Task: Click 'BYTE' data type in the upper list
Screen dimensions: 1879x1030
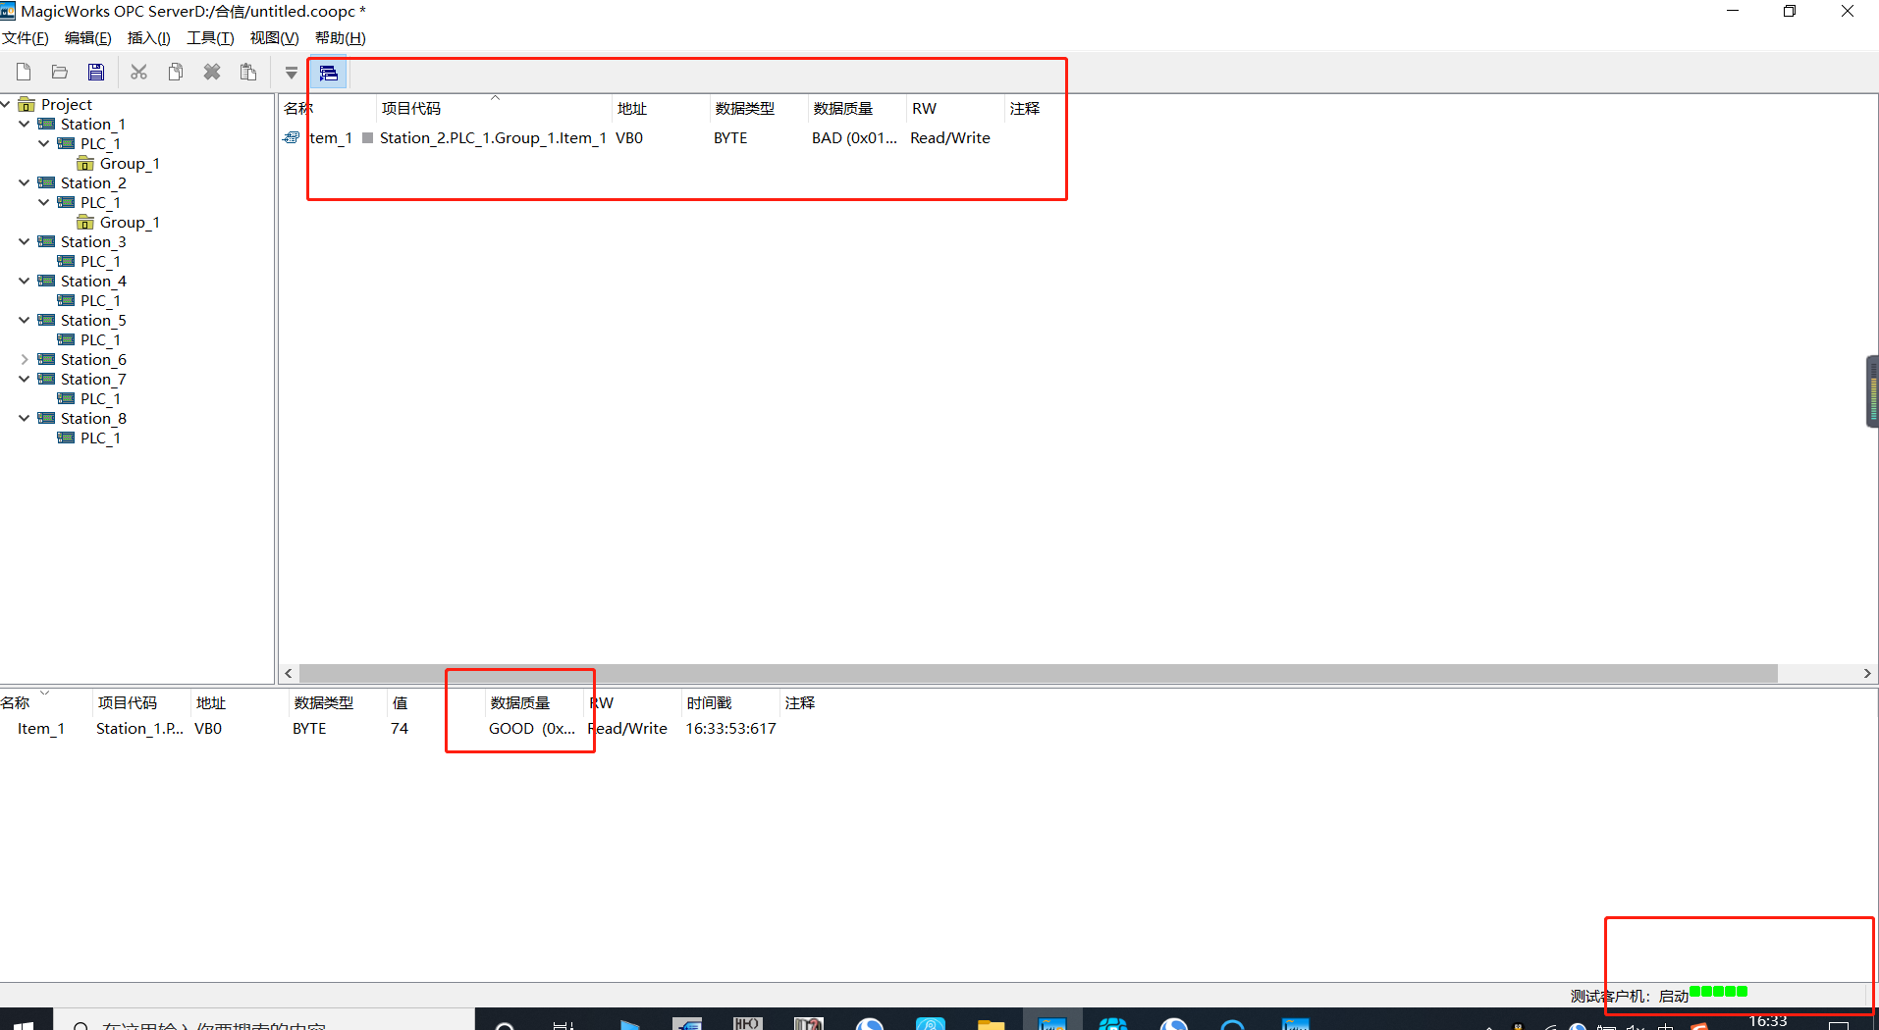Action: (x=730, y=137)
